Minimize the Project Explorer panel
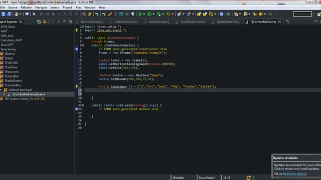 65,21
